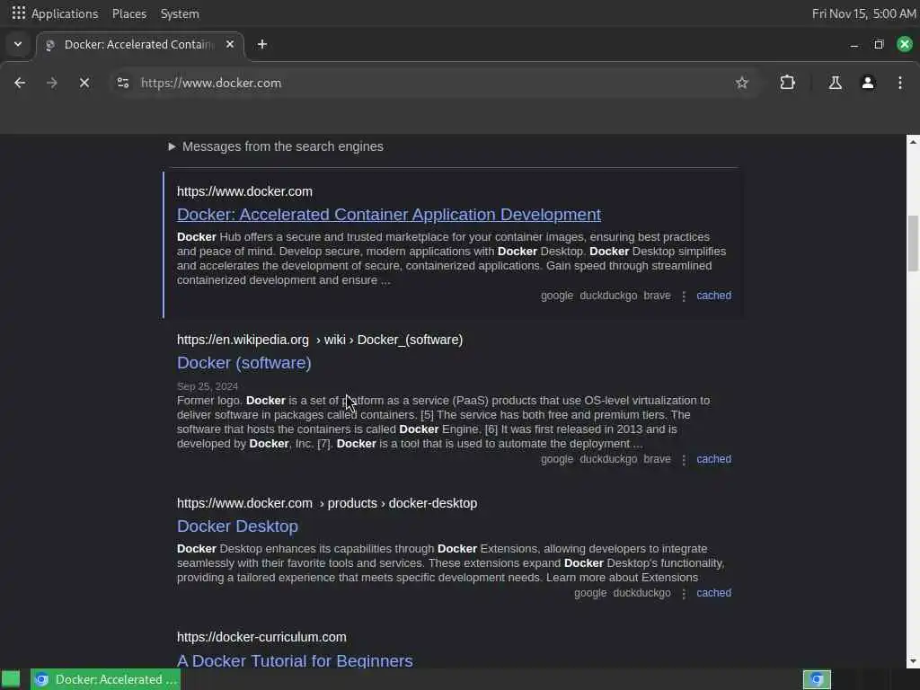
Task: Select the Docker: Accelerated Container tab
Action: [139, 45]
